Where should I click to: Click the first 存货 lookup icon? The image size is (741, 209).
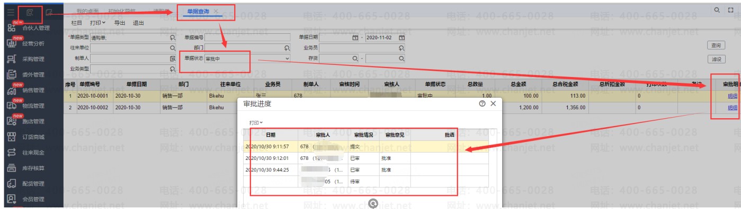click(355, 58)
